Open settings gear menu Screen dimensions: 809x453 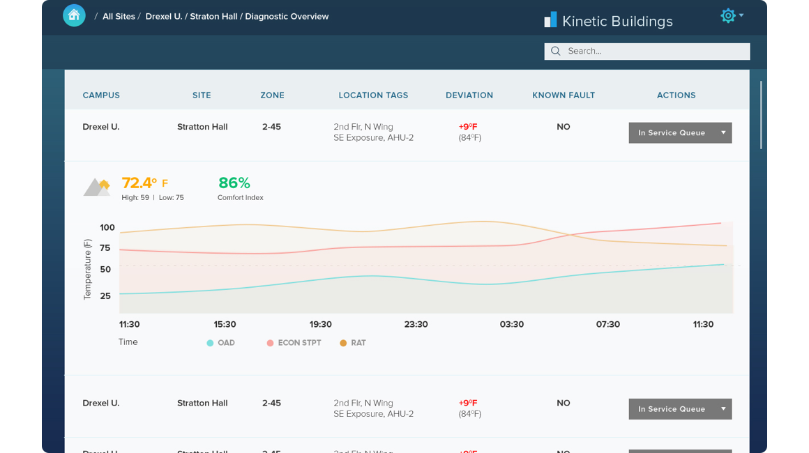[x=727, y=15]
